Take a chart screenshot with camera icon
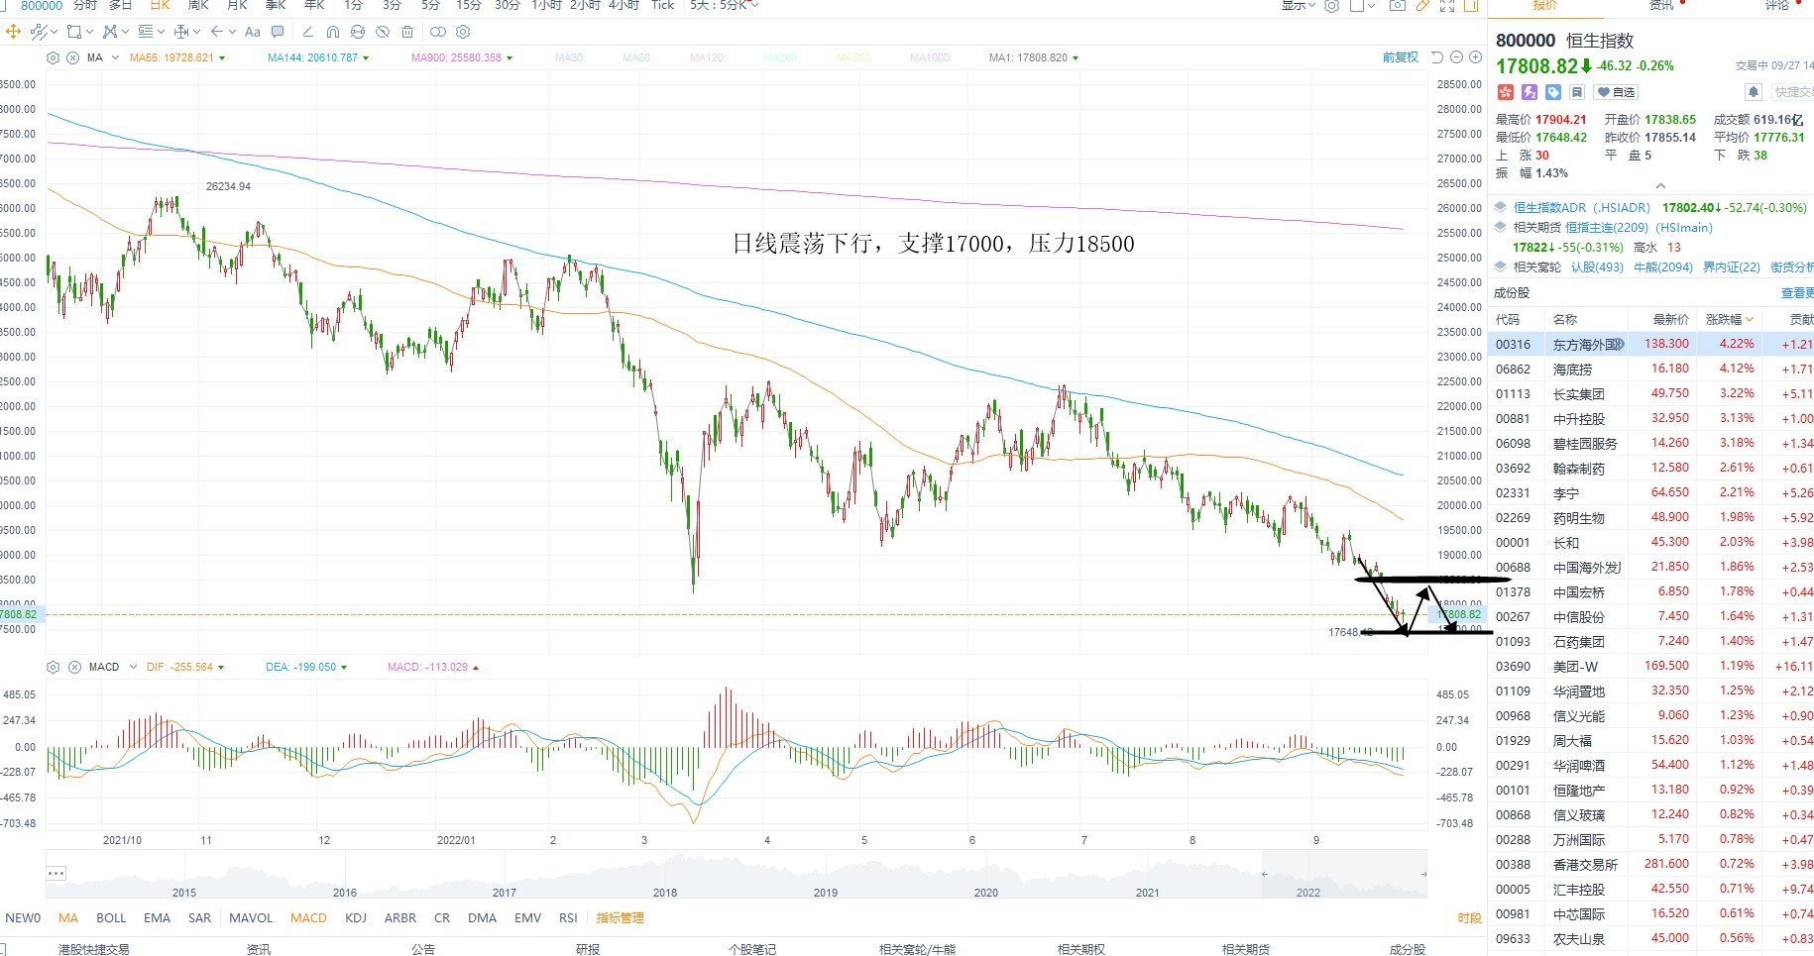1814x956 pixels. (1398, 5)
